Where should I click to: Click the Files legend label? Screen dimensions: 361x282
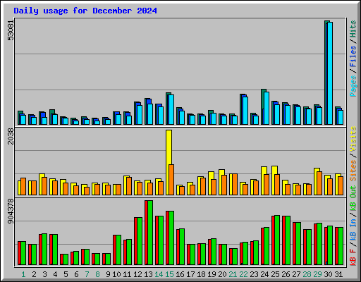tap(353, 56)
